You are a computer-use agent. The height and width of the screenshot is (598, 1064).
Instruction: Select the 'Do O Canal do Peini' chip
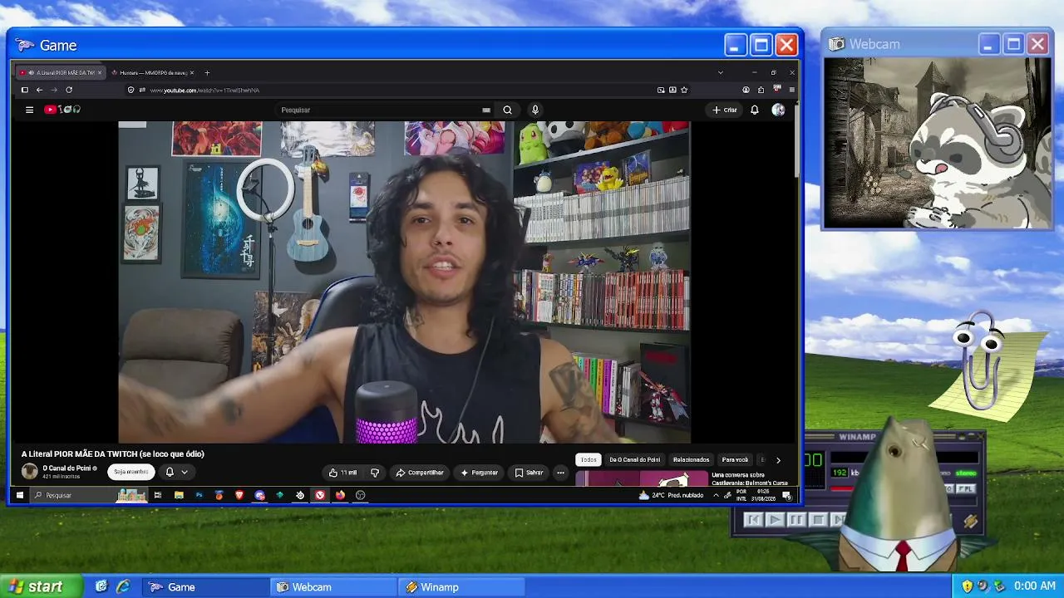pos(635,460)
